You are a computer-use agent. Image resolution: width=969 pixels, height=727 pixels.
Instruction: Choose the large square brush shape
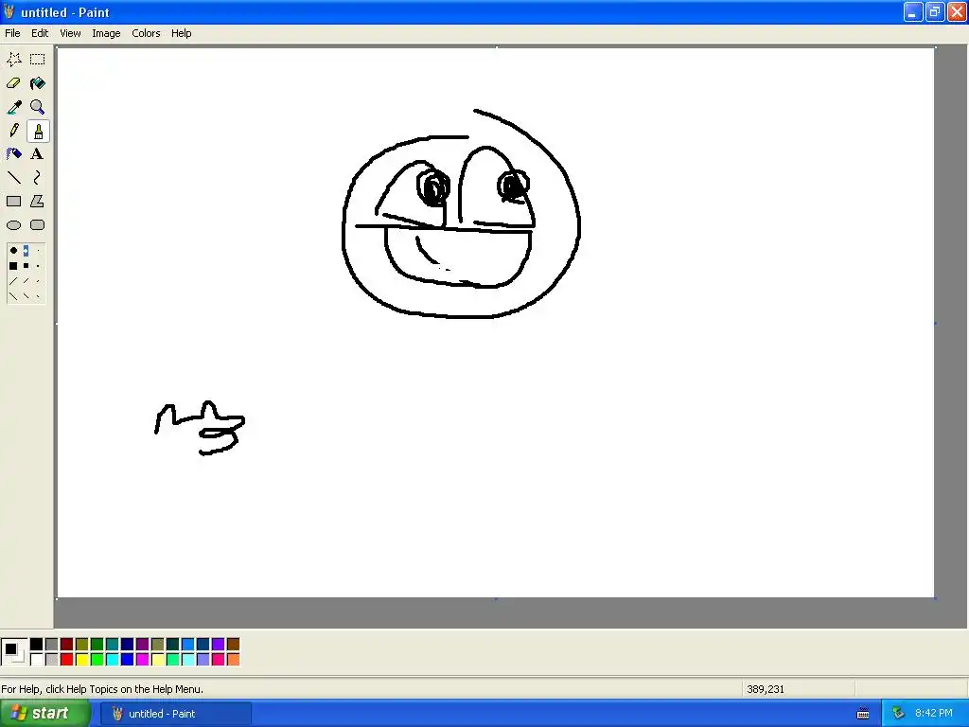13,266
